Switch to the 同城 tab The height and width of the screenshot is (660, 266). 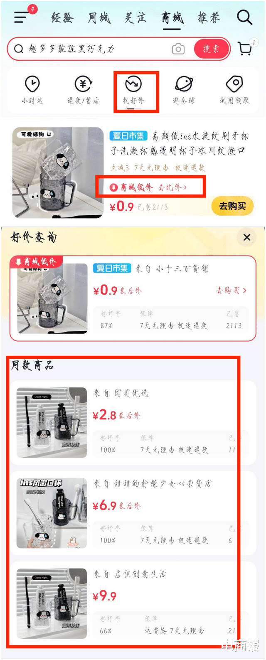tap(99, 17)
